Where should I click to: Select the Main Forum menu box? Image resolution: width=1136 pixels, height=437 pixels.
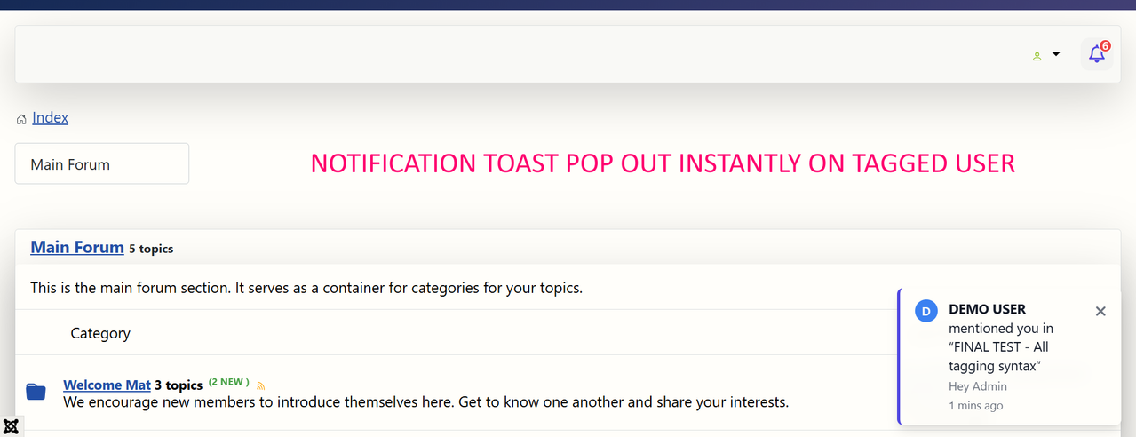pos(102,163)
